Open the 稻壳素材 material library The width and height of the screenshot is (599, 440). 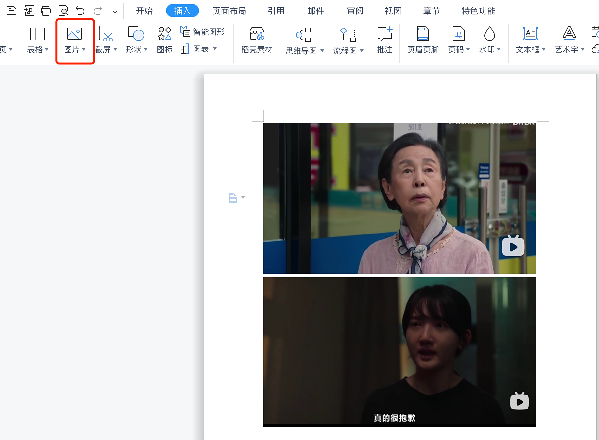(257, 40)
